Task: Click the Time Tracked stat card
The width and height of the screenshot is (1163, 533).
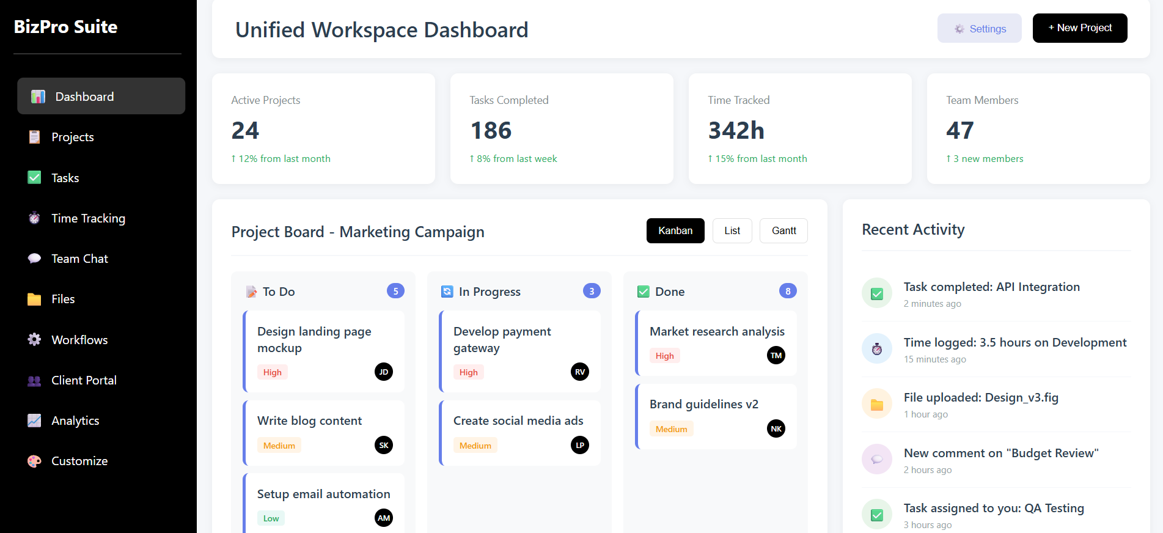Action: tap(800, 129)
